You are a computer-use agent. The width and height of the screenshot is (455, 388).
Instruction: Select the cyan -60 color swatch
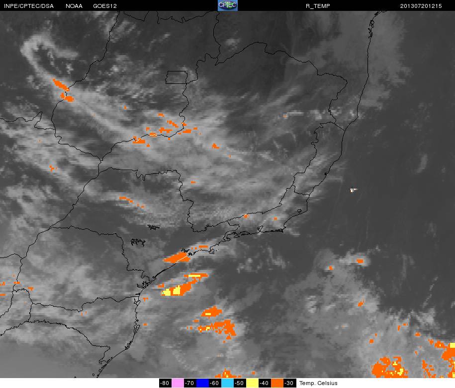[227, 383]
